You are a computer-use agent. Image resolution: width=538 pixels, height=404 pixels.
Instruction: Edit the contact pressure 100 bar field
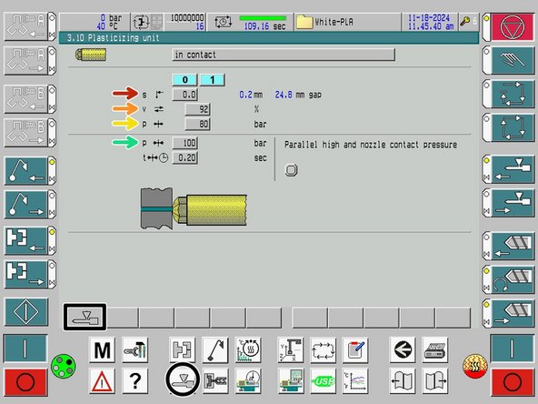(185, 143)
